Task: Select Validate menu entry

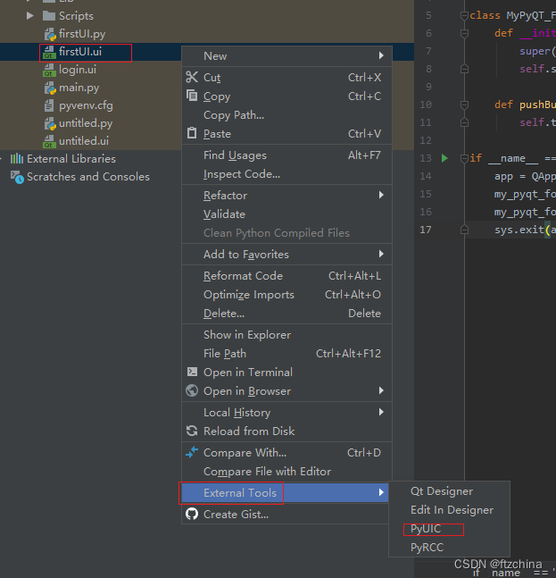Action: 286,214
